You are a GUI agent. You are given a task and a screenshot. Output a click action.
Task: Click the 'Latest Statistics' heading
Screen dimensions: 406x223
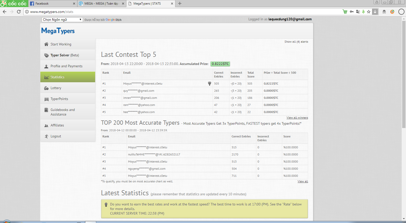[x=125, y=193]
